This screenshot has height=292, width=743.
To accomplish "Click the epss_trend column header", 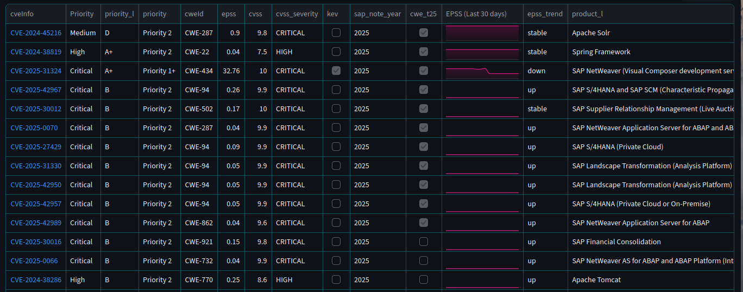I will pos(545,14).
